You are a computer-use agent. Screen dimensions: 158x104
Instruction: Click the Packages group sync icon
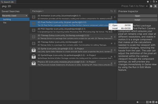tap(111, 11)
